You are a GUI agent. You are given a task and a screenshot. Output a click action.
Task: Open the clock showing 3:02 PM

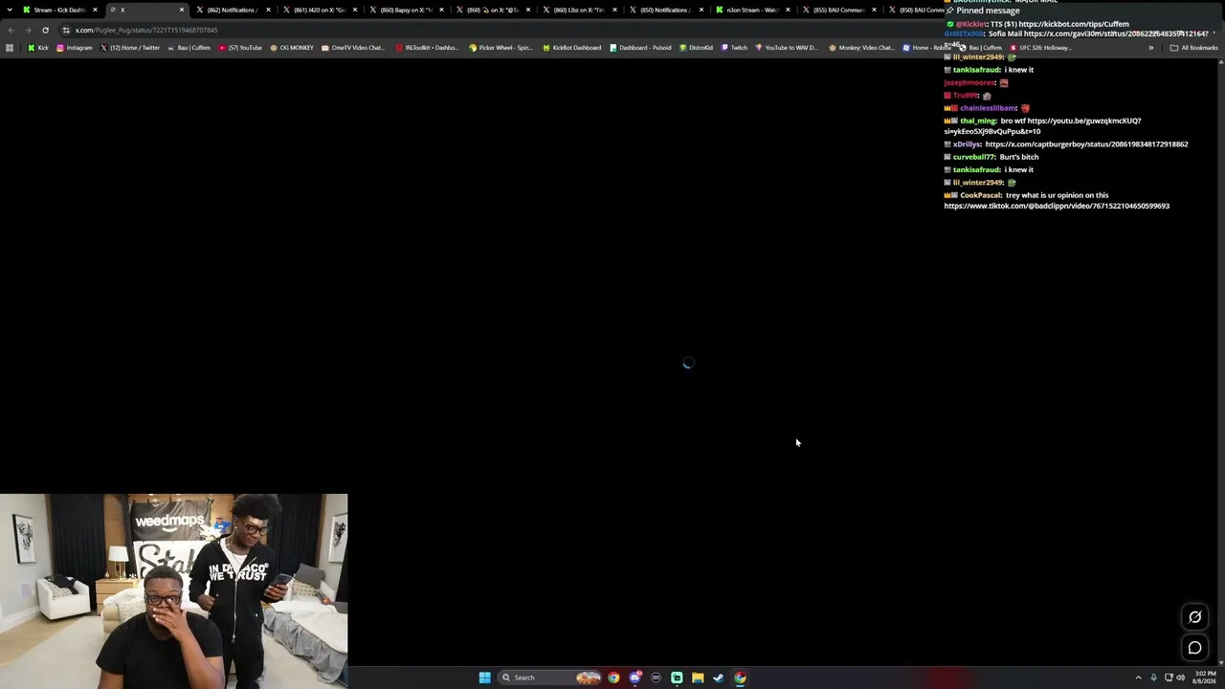(x=1205, y=678)
